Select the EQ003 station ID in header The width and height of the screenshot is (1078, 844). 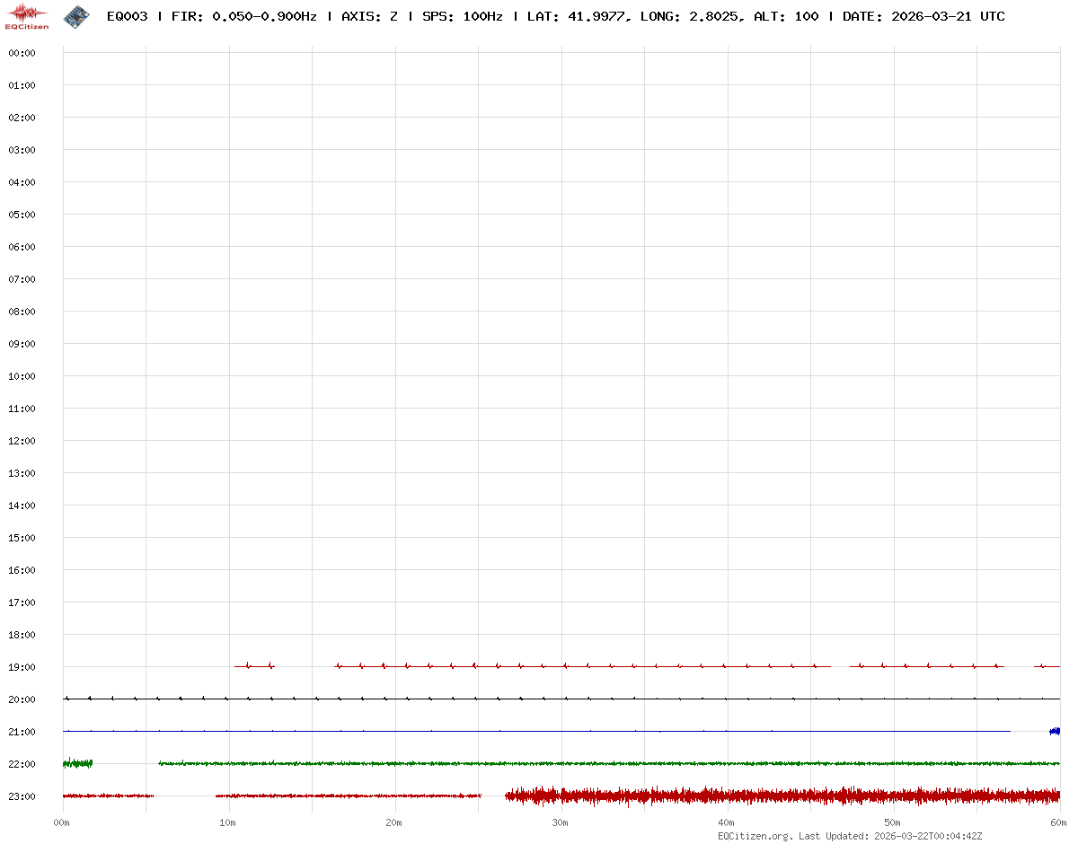coord(127,16)
